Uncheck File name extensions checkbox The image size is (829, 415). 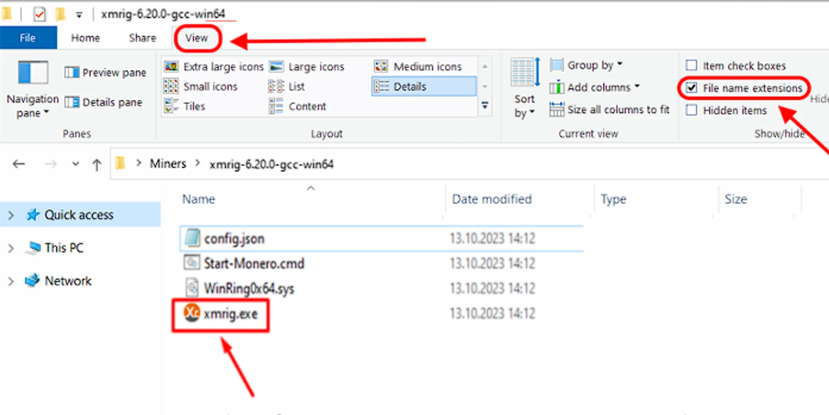coord(691,88)
